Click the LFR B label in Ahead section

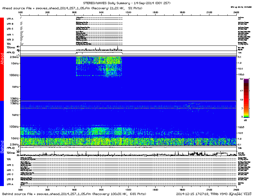coord(10,24)
